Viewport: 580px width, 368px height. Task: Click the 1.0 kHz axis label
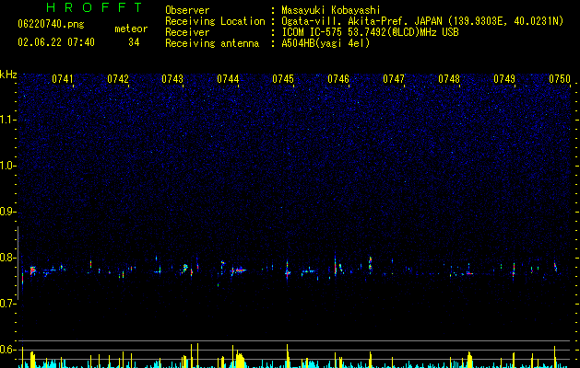pos(8,166)
